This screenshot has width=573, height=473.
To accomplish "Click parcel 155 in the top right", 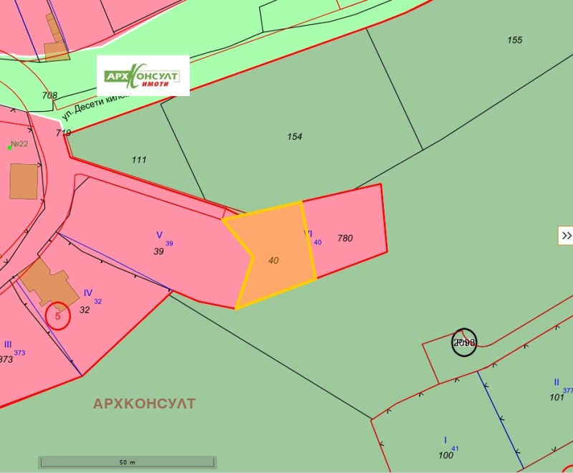I will [x=514, y=40].
